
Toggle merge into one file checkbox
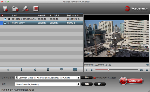(94, 78)
